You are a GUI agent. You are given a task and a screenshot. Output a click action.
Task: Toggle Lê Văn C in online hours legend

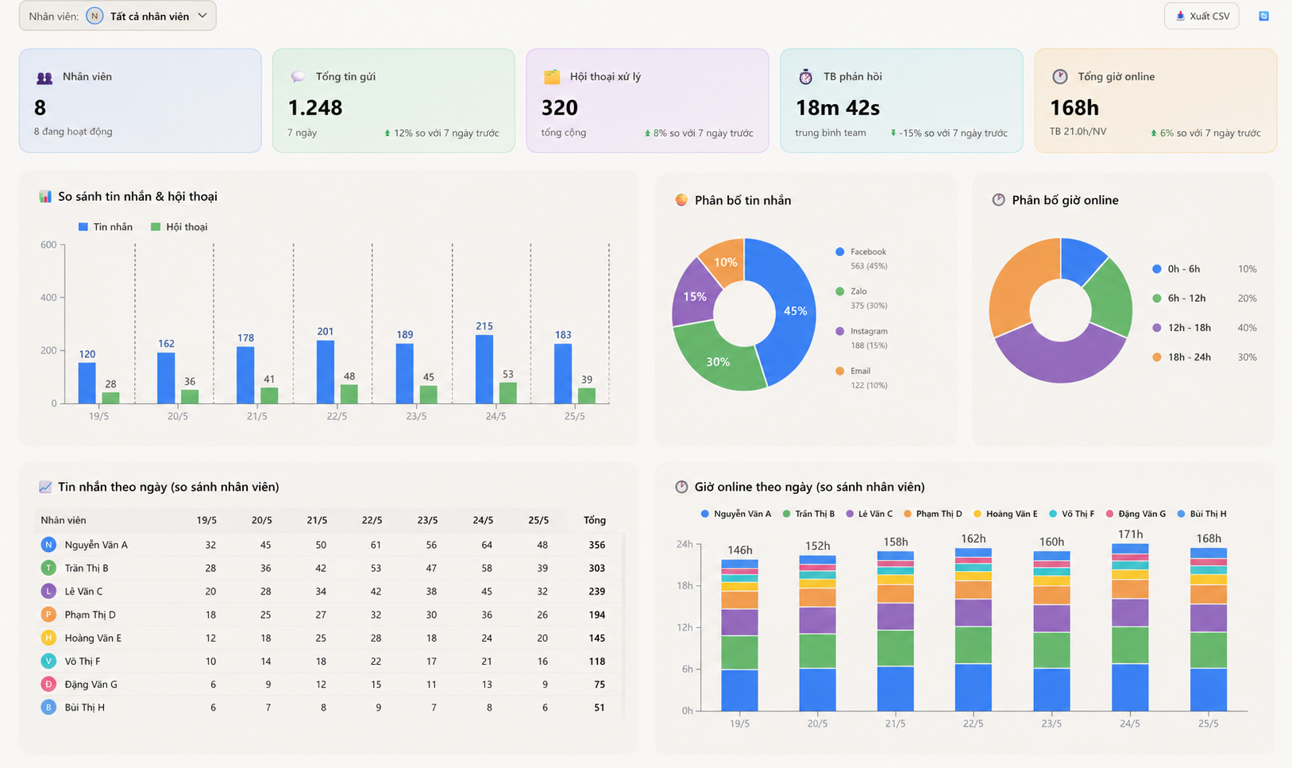(x=870, y=514)
